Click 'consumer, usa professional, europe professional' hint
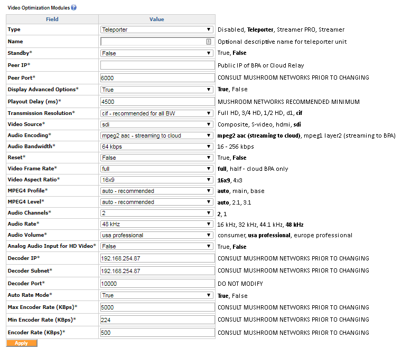The height and width of the screenshot is (349, 420). pyautogui.click(x=285, y=236)
